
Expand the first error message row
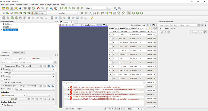click(68, 87)
